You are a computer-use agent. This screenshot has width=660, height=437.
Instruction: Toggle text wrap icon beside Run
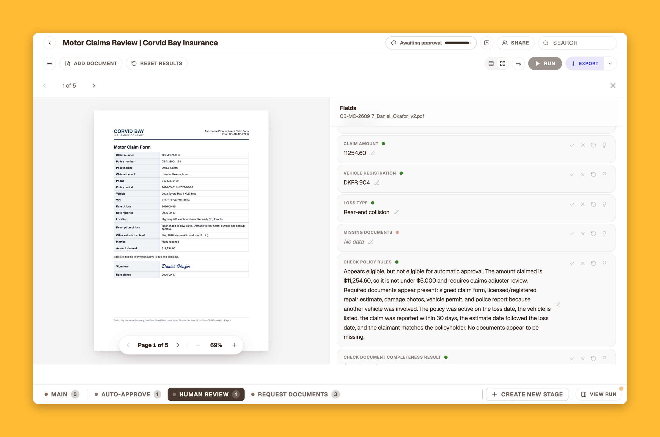[x=518, y=63]
